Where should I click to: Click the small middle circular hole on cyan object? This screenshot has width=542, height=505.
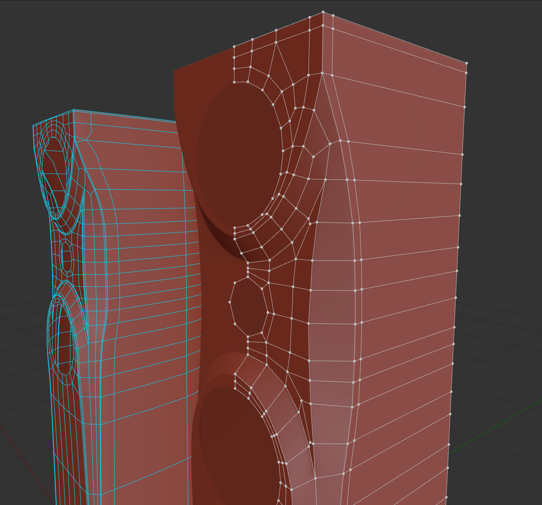click(66, 257)
